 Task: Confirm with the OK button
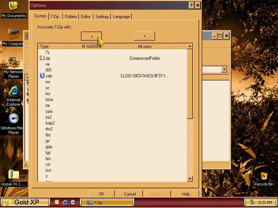coord(101,194)
